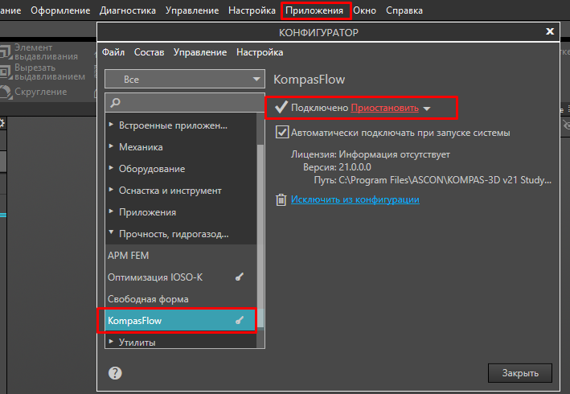Toggle Автоматически подключать при запуске checkbox

pyautogui.click(x=282, y=133)
